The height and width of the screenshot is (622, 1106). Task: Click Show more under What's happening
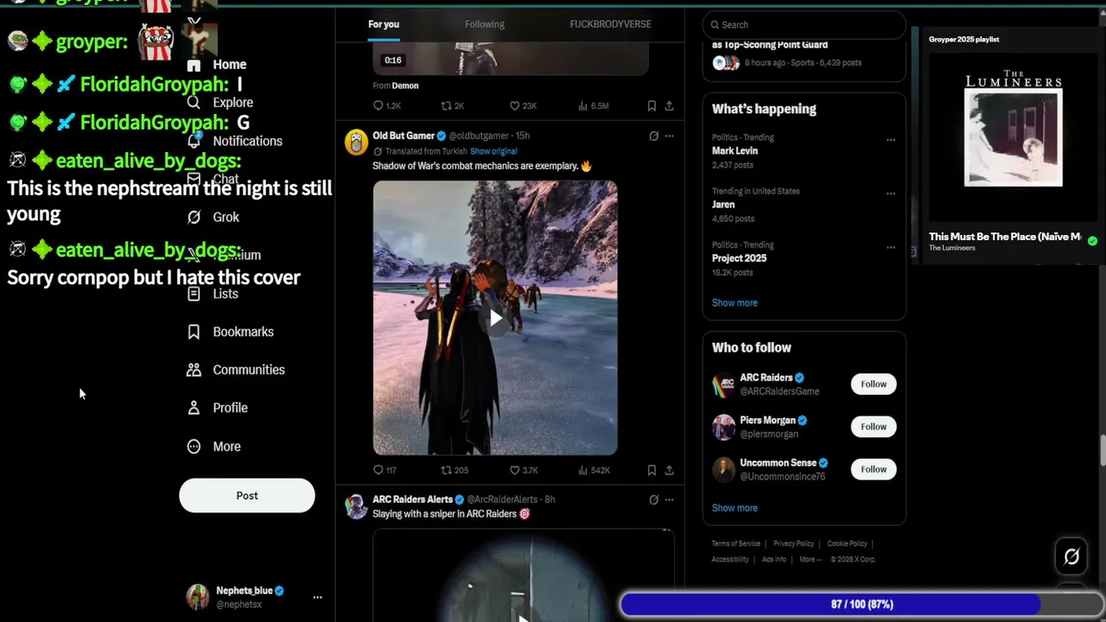(x=734, y=303)
